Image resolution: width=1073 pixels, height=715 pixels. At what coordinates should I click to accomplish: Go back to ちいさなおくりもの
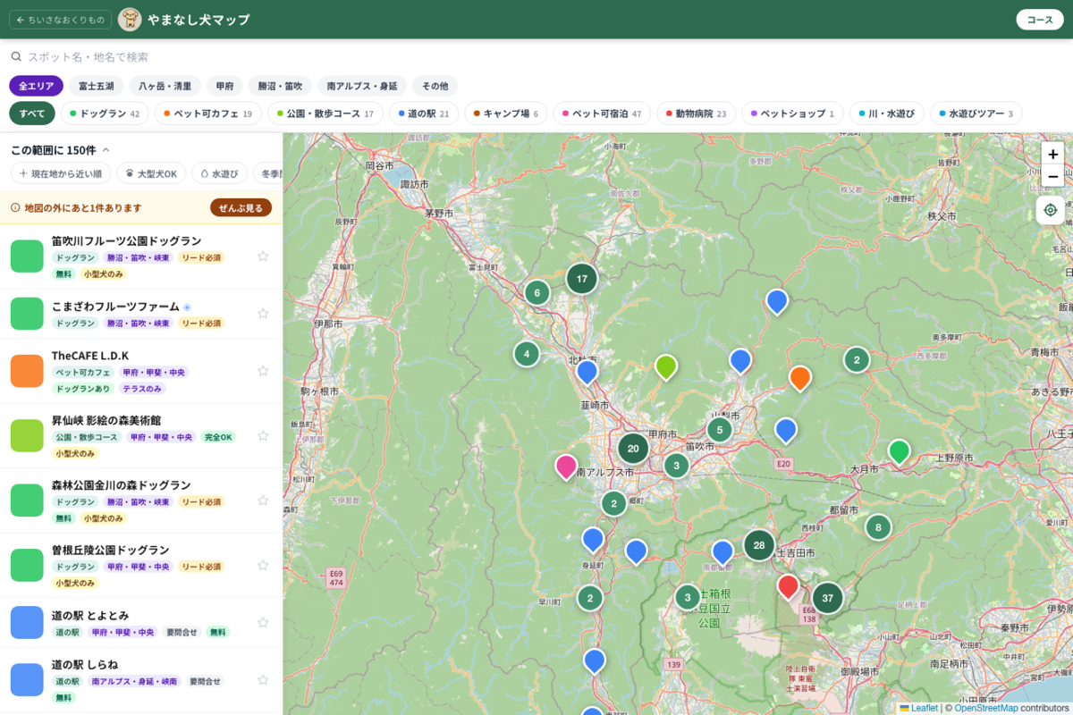point(60,20)
